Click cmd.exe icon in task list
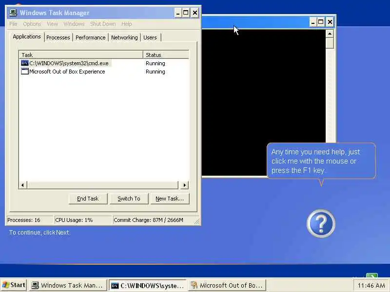The height and width of the screenshot is (292, 390). pos(25,63)
